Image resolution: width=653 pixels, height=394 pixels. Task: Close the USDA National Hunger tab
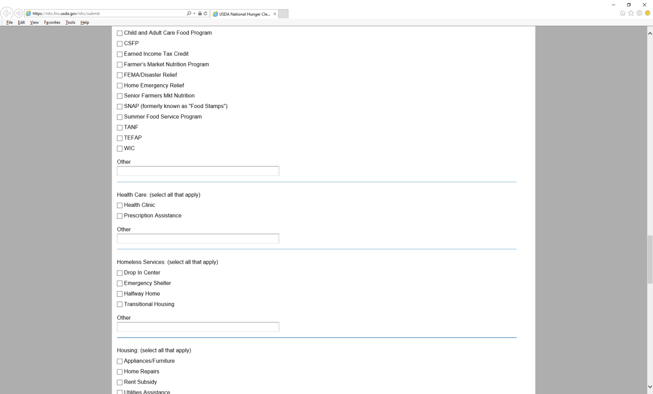tap(275, 14)
